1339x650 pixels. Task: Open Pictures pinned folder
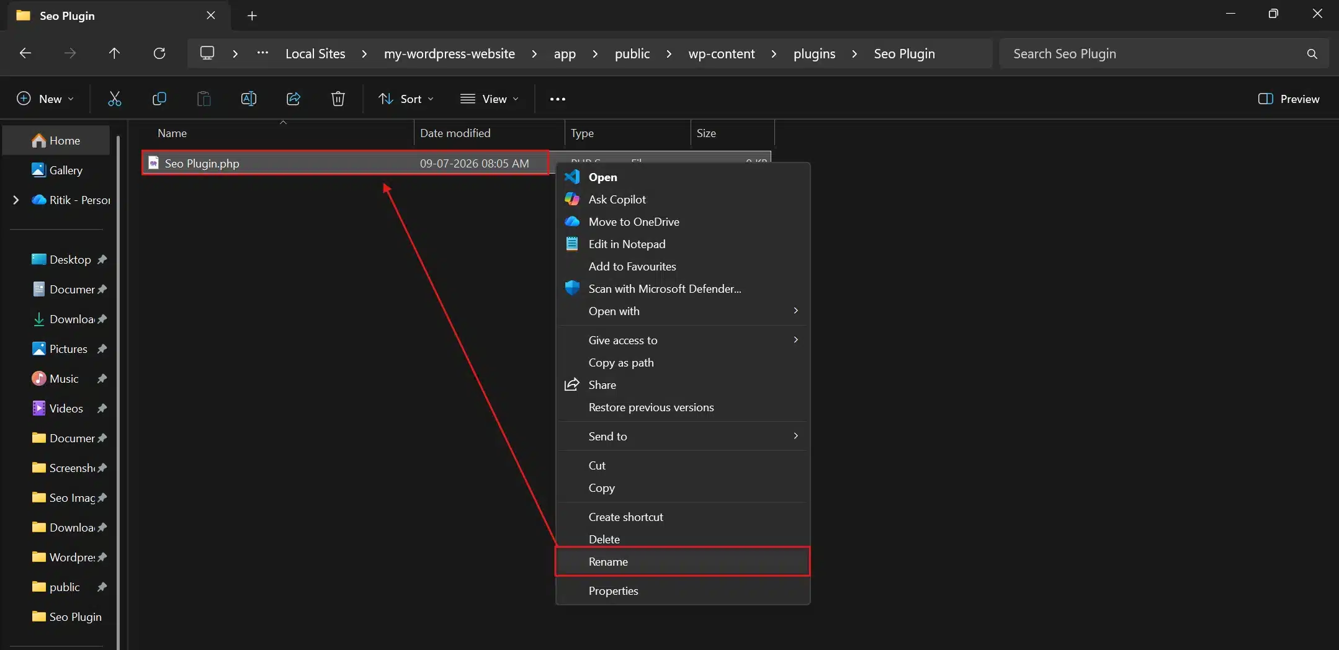coord(60,349)
